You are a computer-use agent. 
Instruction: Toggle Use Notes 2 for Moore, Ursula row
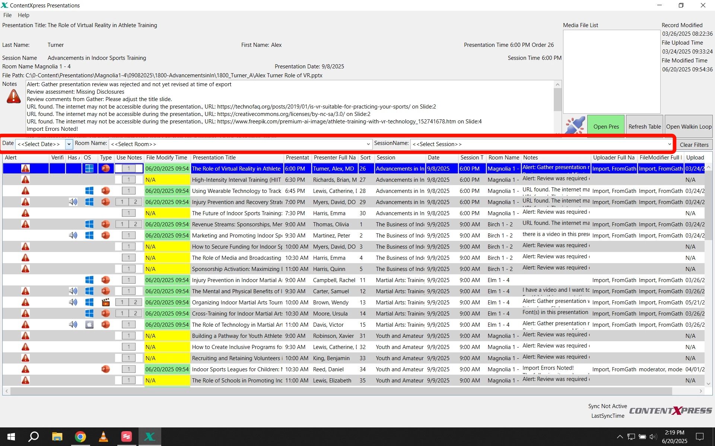pyautogui.click(x=136, y=313)
